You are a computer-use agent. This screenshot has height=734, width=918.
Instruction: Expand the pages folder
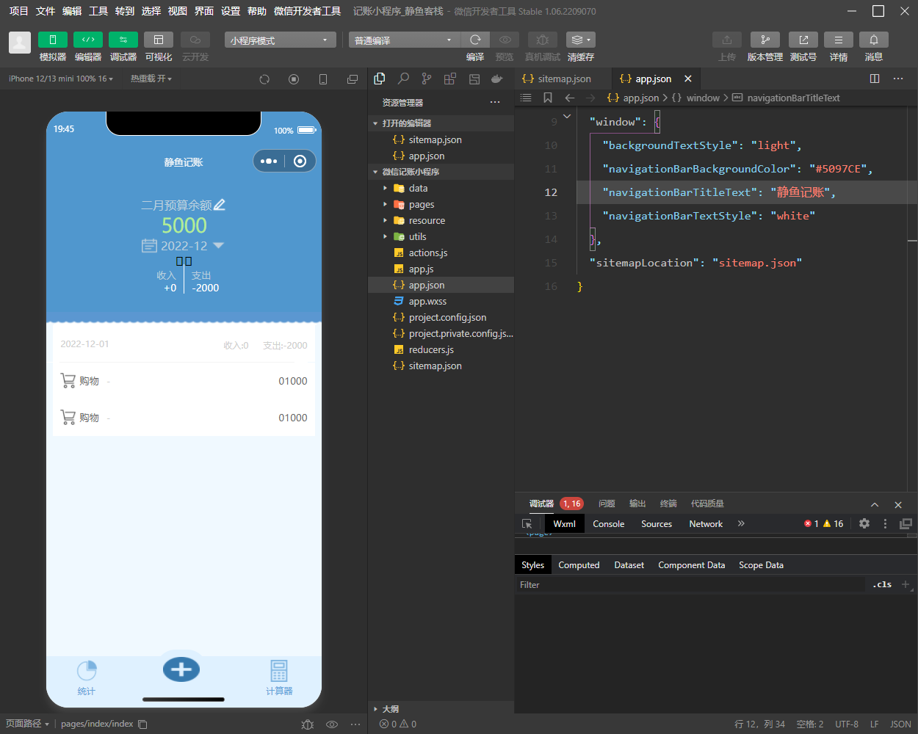click(421, 205)
